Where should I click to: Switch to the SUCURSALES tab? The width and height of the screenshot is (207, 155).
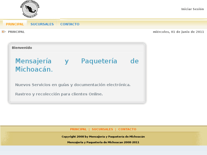tap(42, 24)
